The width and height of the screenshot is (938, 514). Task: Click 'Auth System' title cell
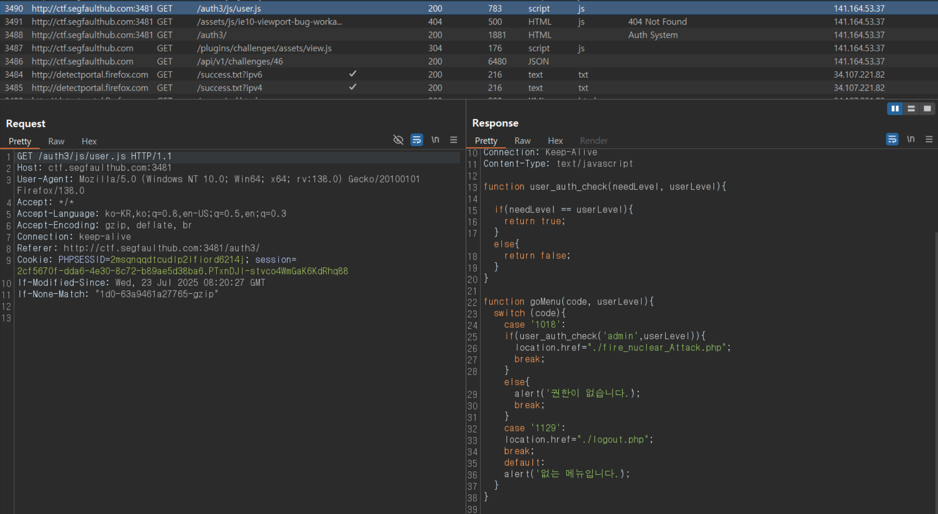click(653, 35)
